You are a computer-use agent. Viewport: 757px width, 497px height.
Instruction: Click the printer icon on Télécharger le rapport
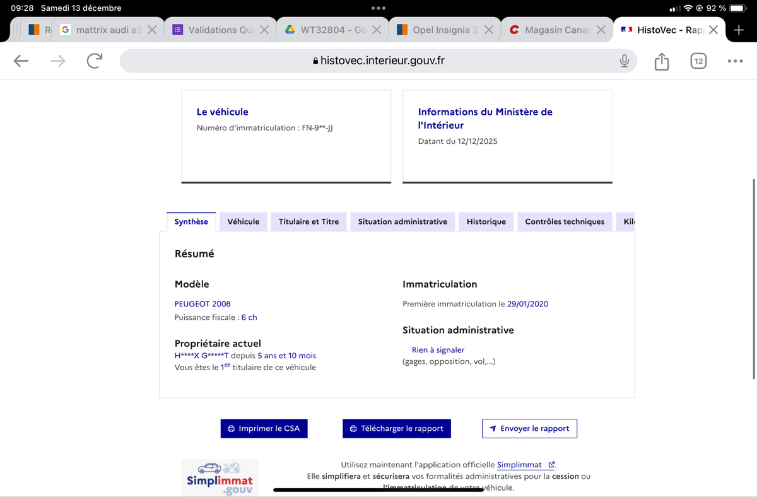(353, 429)
